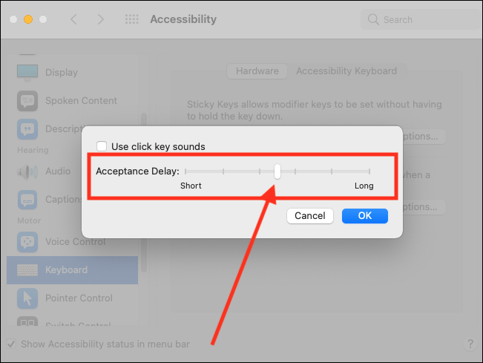Image resolution: width=483 pixels, height=363 pixels.
Task: Click the Cancel button
Action: click(310, 216)
